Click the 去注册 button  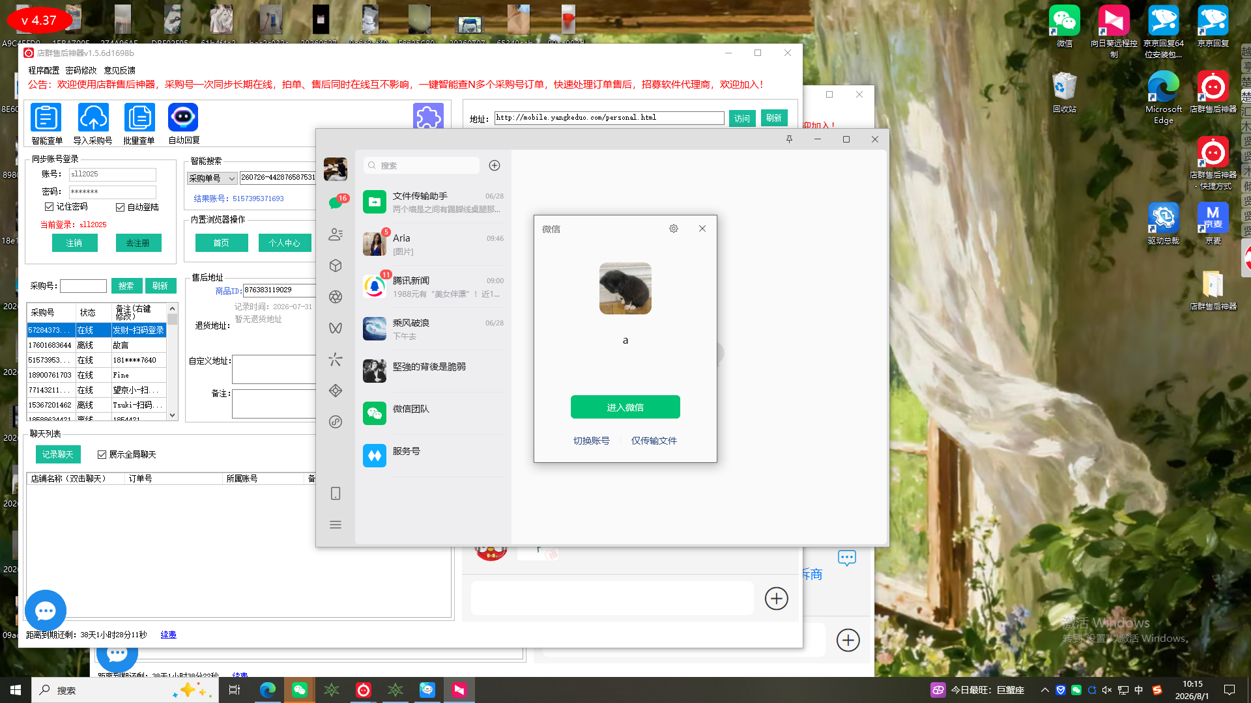coord(138,243)
